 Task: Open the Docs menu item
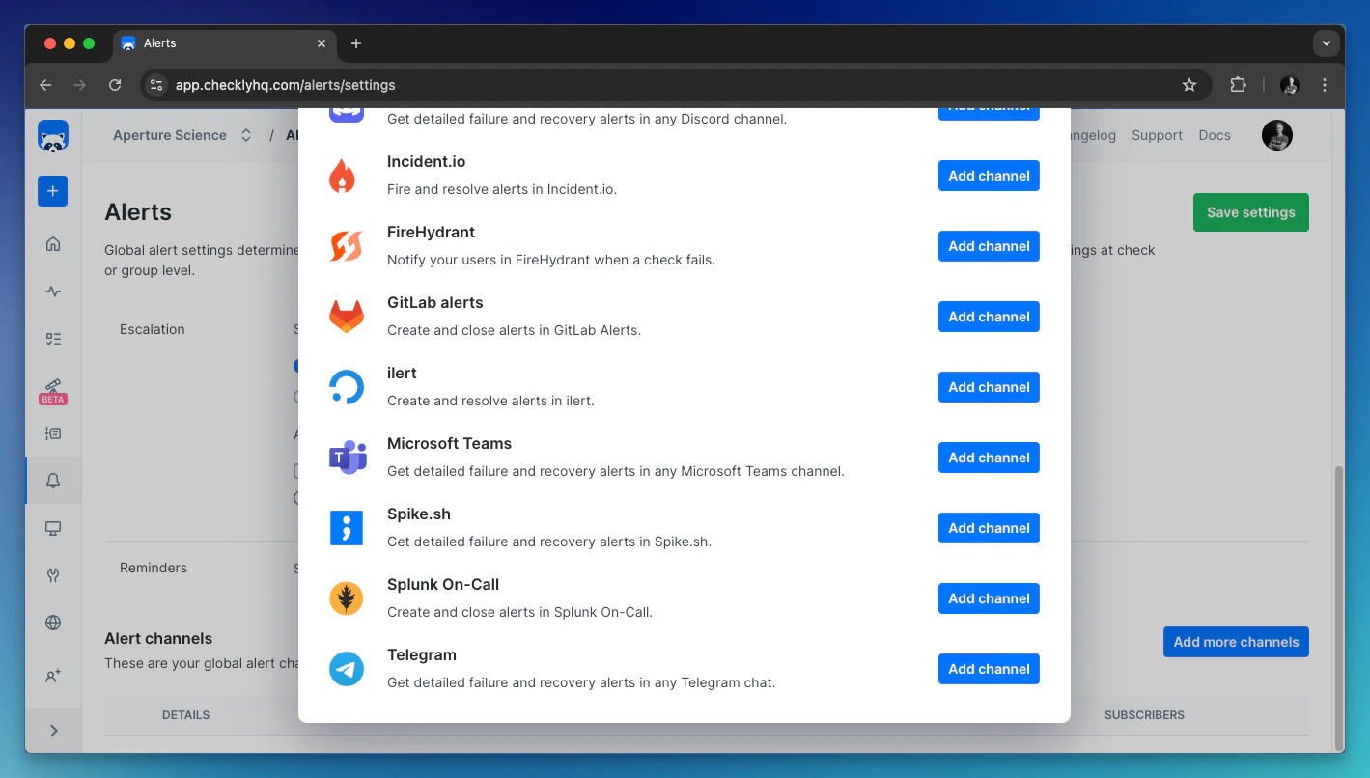click(1215, 135)
